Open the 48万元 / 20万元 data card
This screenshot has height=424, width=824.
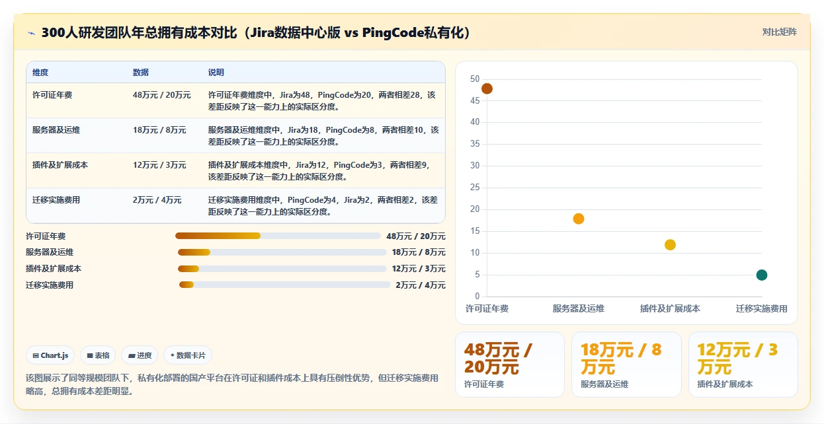(510, 365)
